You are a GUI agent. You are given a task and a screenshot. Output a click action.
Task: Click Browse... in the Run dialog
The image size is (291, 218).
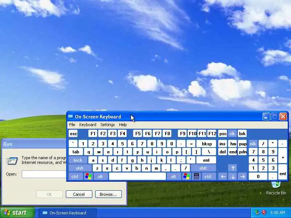tap(108, 194)
